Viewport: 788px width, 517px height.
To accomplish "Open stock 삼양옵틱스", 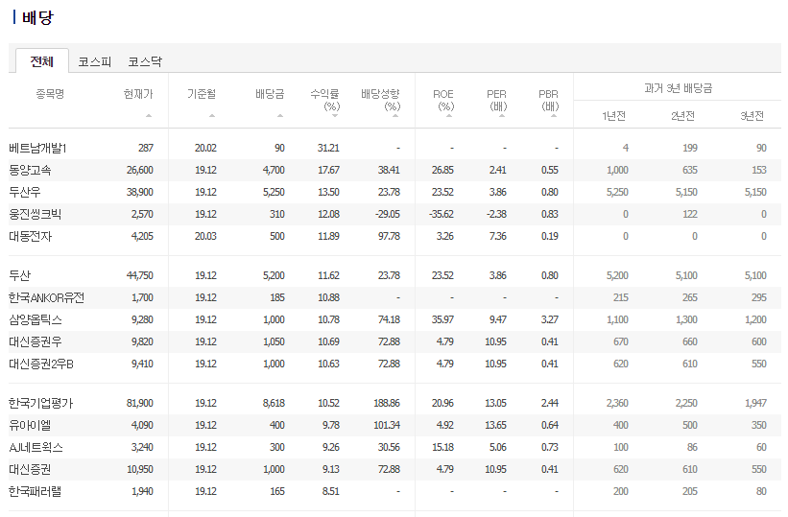I will [36, 320].
